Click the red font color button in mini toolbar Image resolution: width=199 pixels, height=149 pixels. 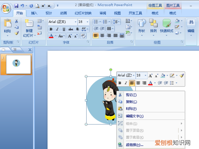(150, 83)
